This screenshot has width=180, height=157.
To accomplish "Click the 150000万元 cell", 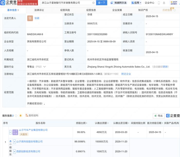I will tap(102, 142).
